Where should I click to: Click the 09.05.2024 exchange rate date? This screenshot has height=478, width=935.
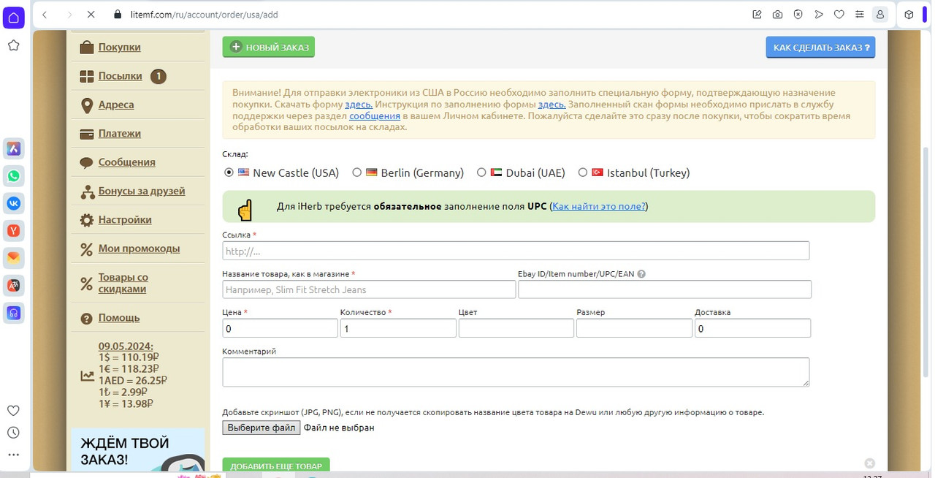[126, 346]
